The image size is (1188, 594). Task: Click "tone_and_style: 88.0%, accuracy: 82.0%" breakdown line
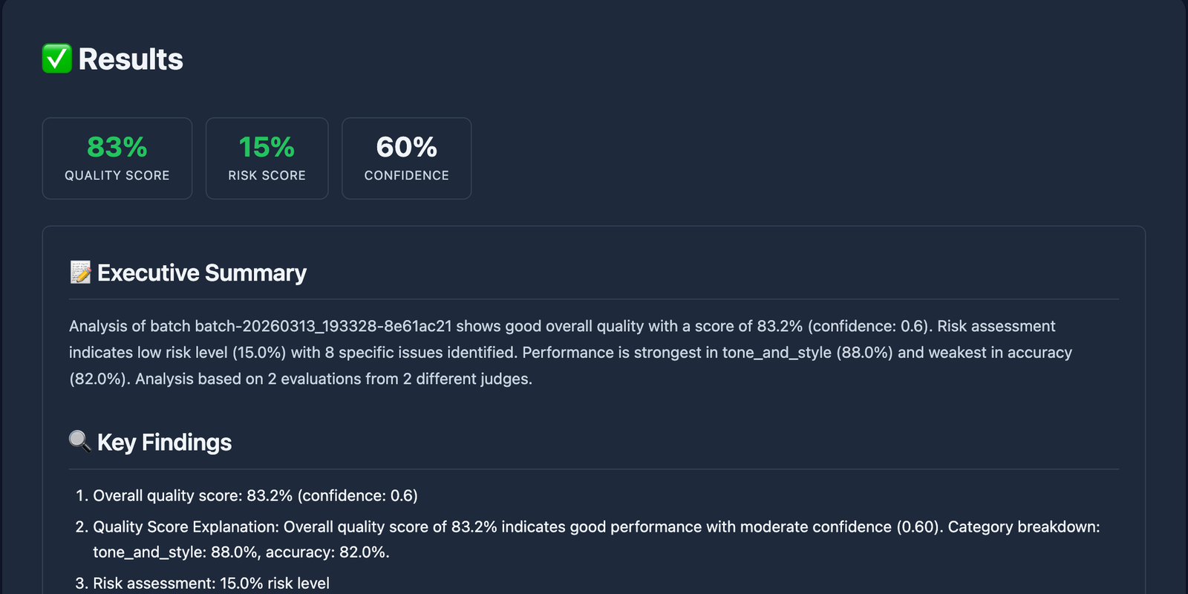pyautogui.click(x=241, y=552)
